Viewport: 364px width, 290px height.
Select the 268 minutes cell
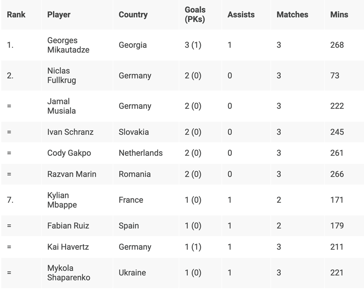(337, 45)
